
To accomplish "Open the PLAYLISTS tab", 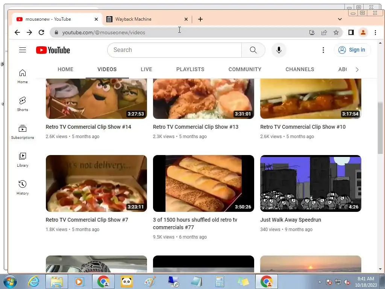I will pyautogui.click(x=190, y=69).
